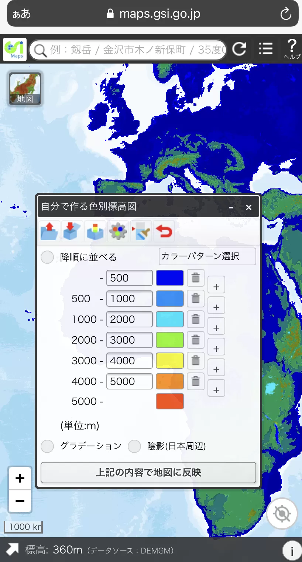Minimize the 自分で作る色別標高図 panel
Image resolution: width=302 pixels, height=562 pixels.
(x=231, y=208)
